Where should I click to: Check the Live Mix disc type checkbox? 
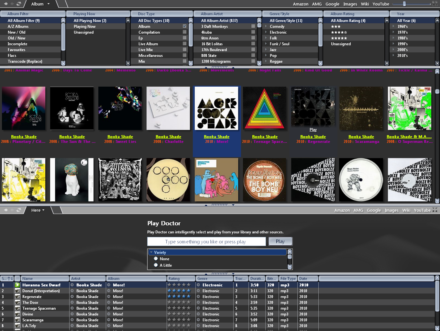(x=184, y=49)
